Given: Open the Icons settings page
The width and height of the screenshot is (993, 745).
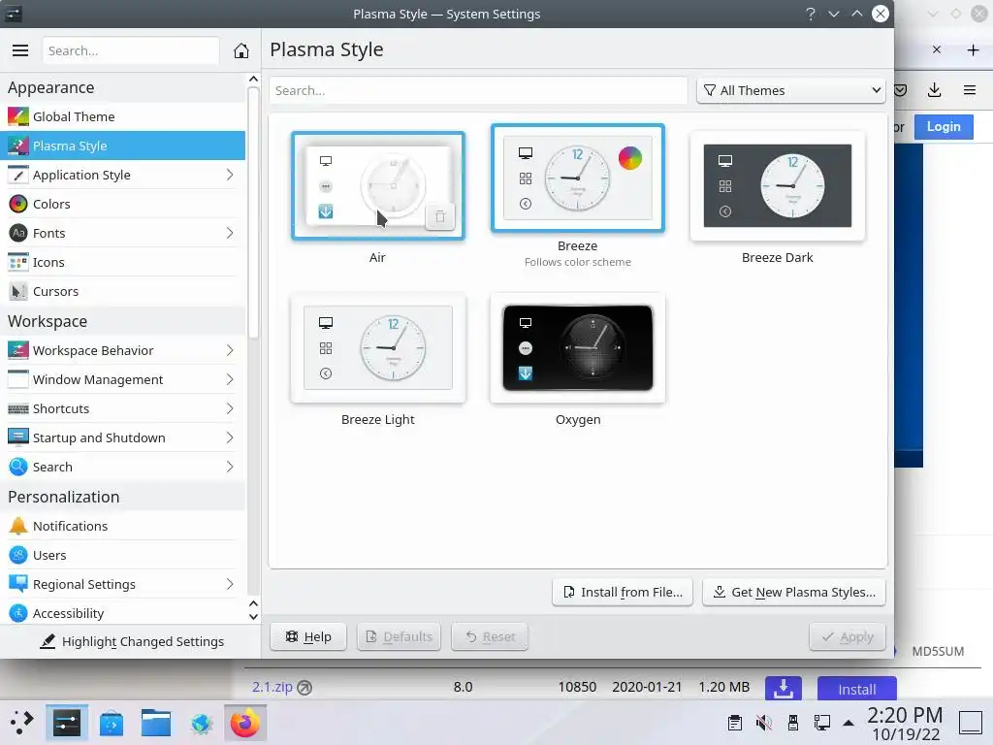Looking at the screenshot, I should pos(123,262).
